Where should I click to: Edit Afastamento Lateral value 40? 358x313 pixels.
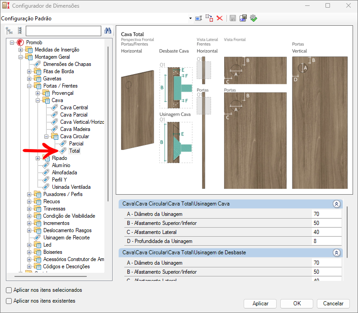(326, 232)
